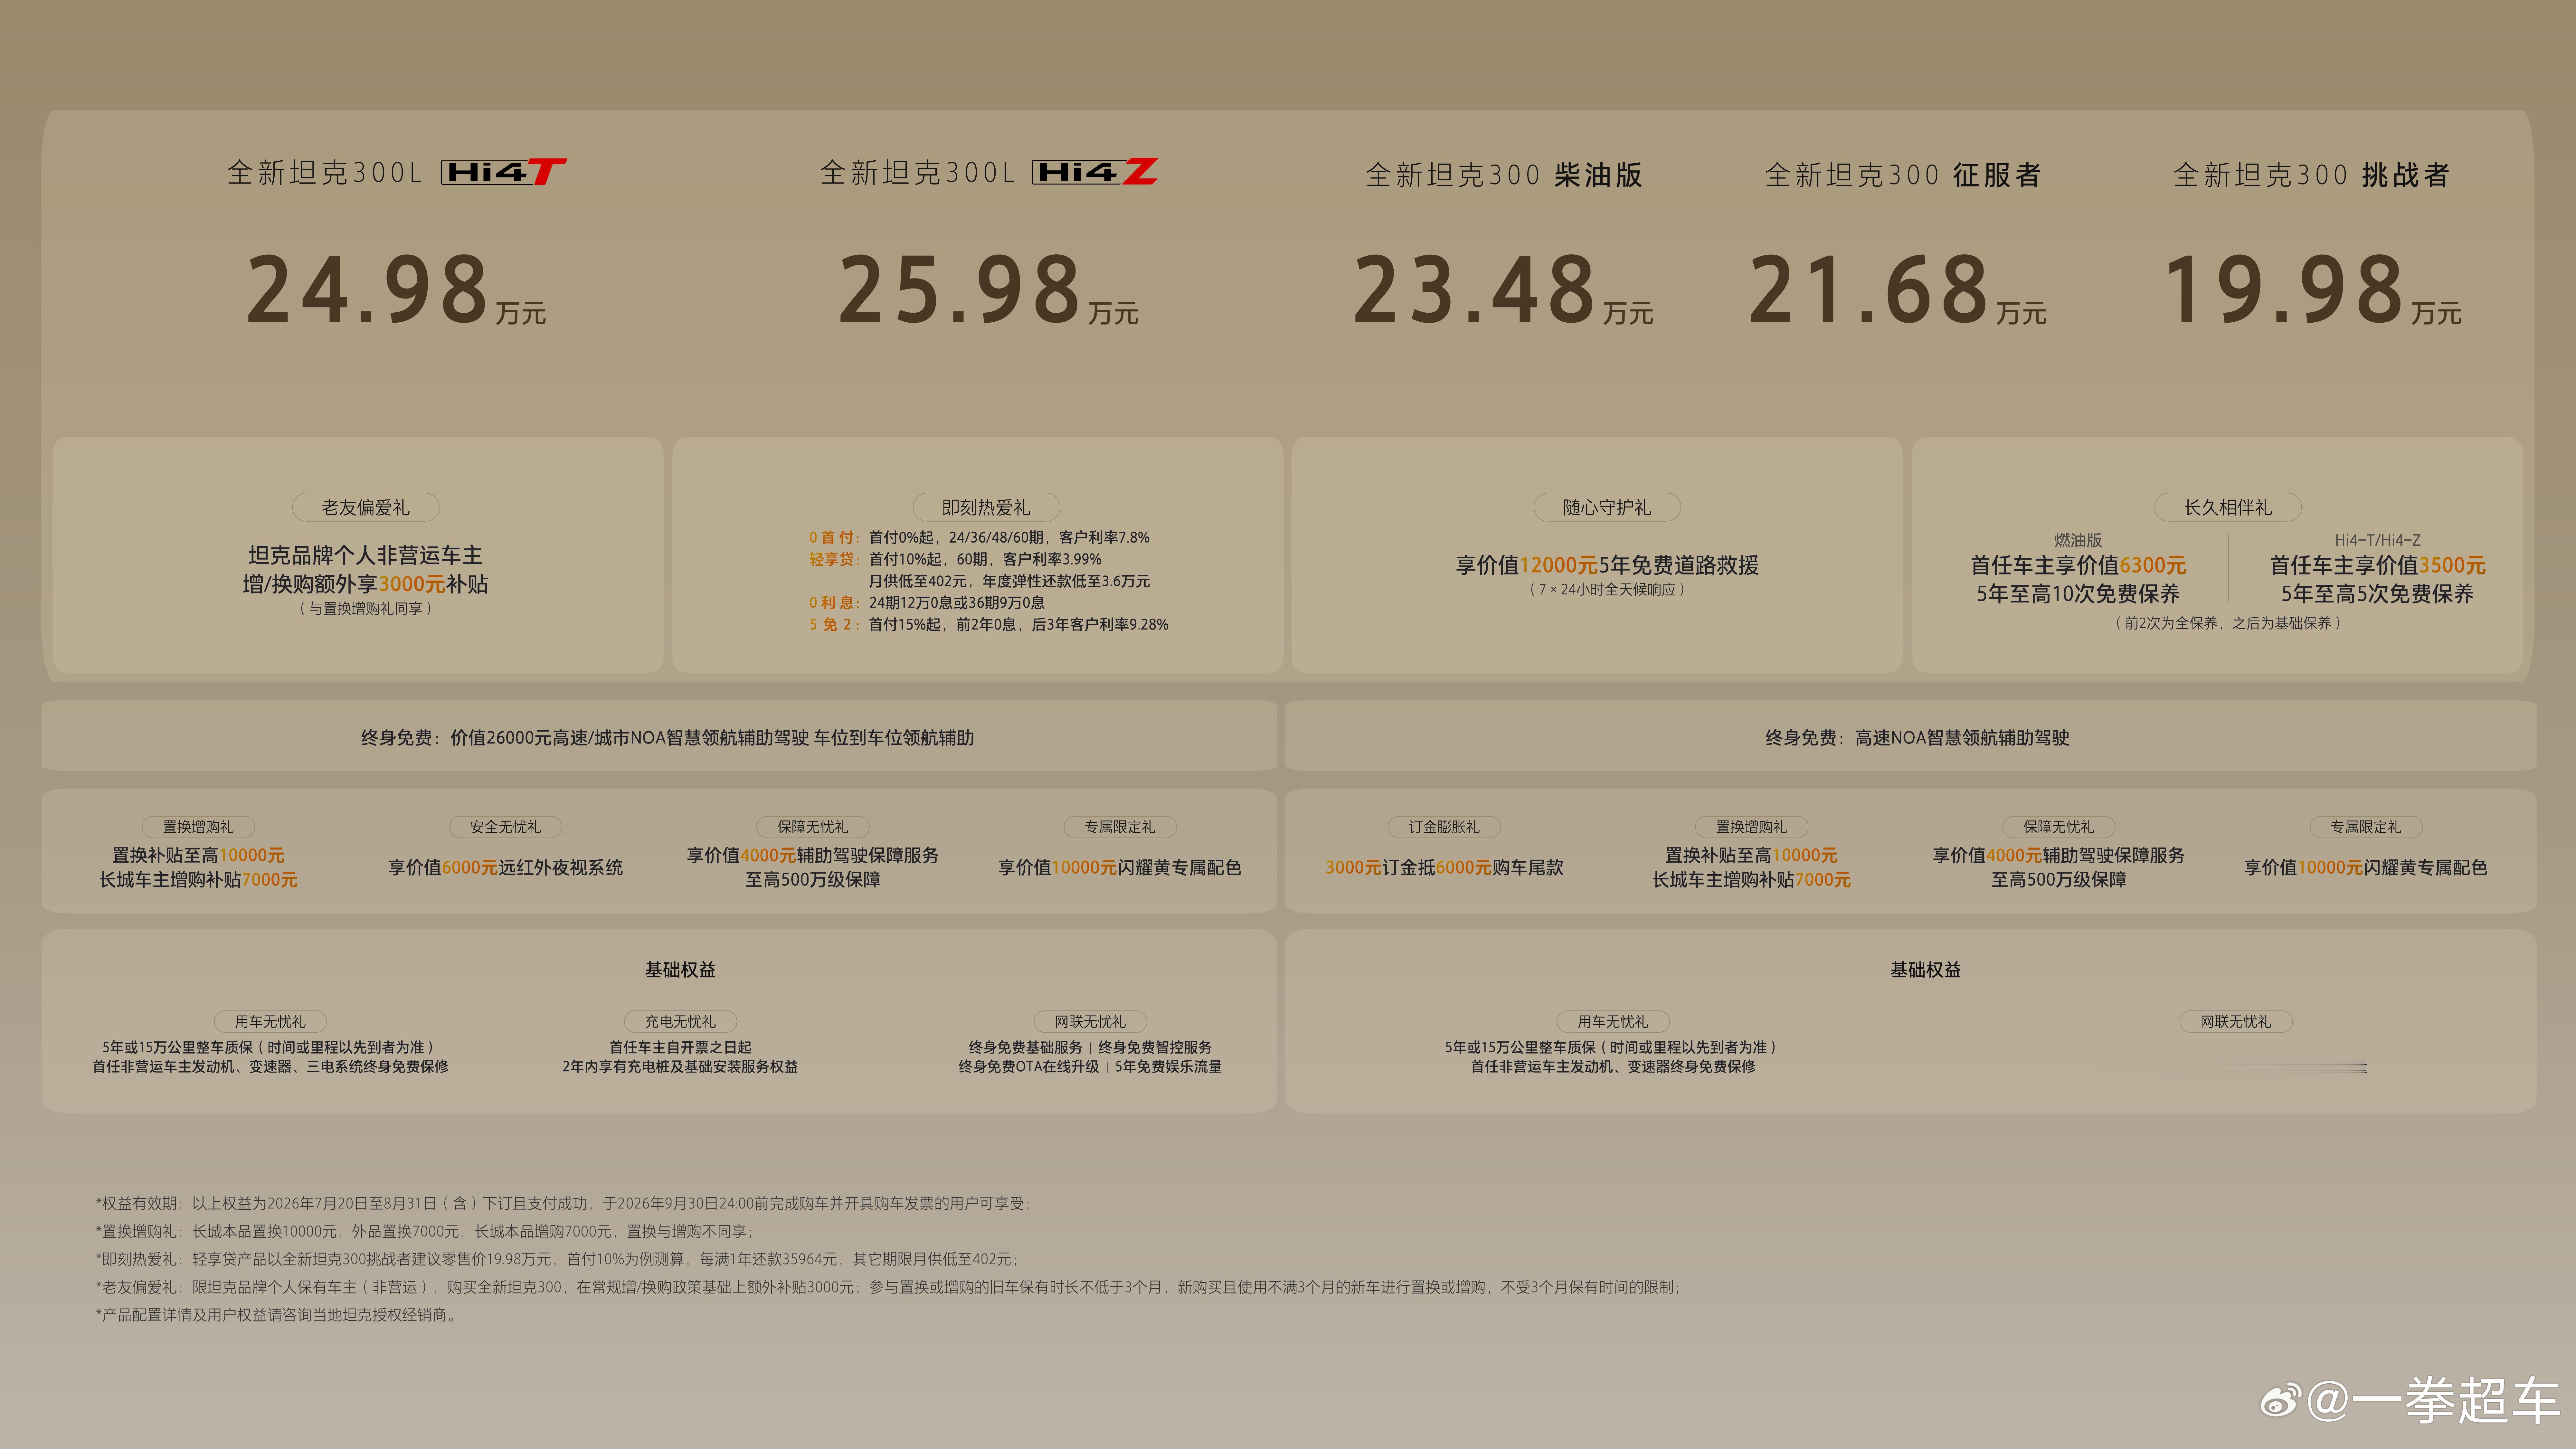2576x1449 pixels.
Task: Click 终身免费OTA在线升级
Action: [1029, 1067]
